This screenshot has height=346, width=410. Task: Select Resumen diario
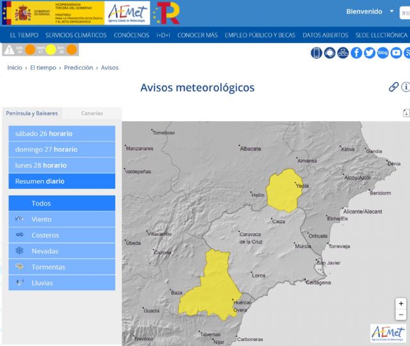tap(61, 181)
